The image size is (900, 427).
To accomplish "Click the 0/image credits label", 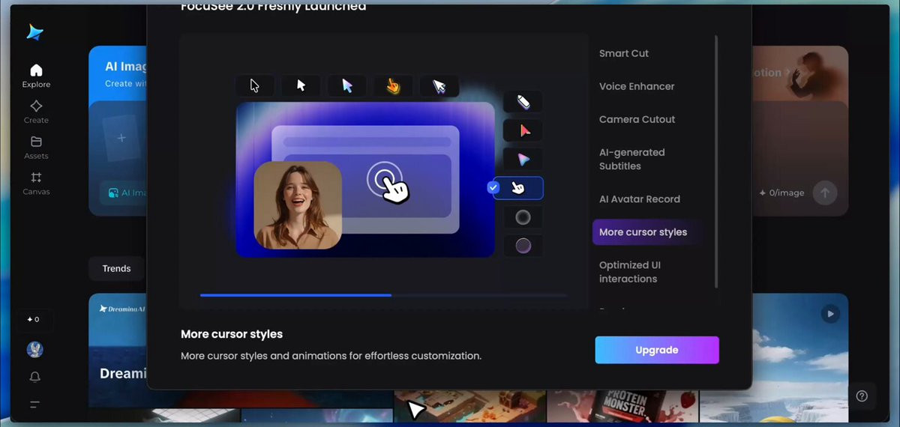I will pyautogui.click(x=781, y=193).
